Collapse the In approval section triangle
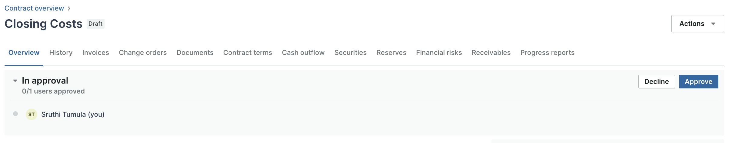 click(x=15, y=81)
